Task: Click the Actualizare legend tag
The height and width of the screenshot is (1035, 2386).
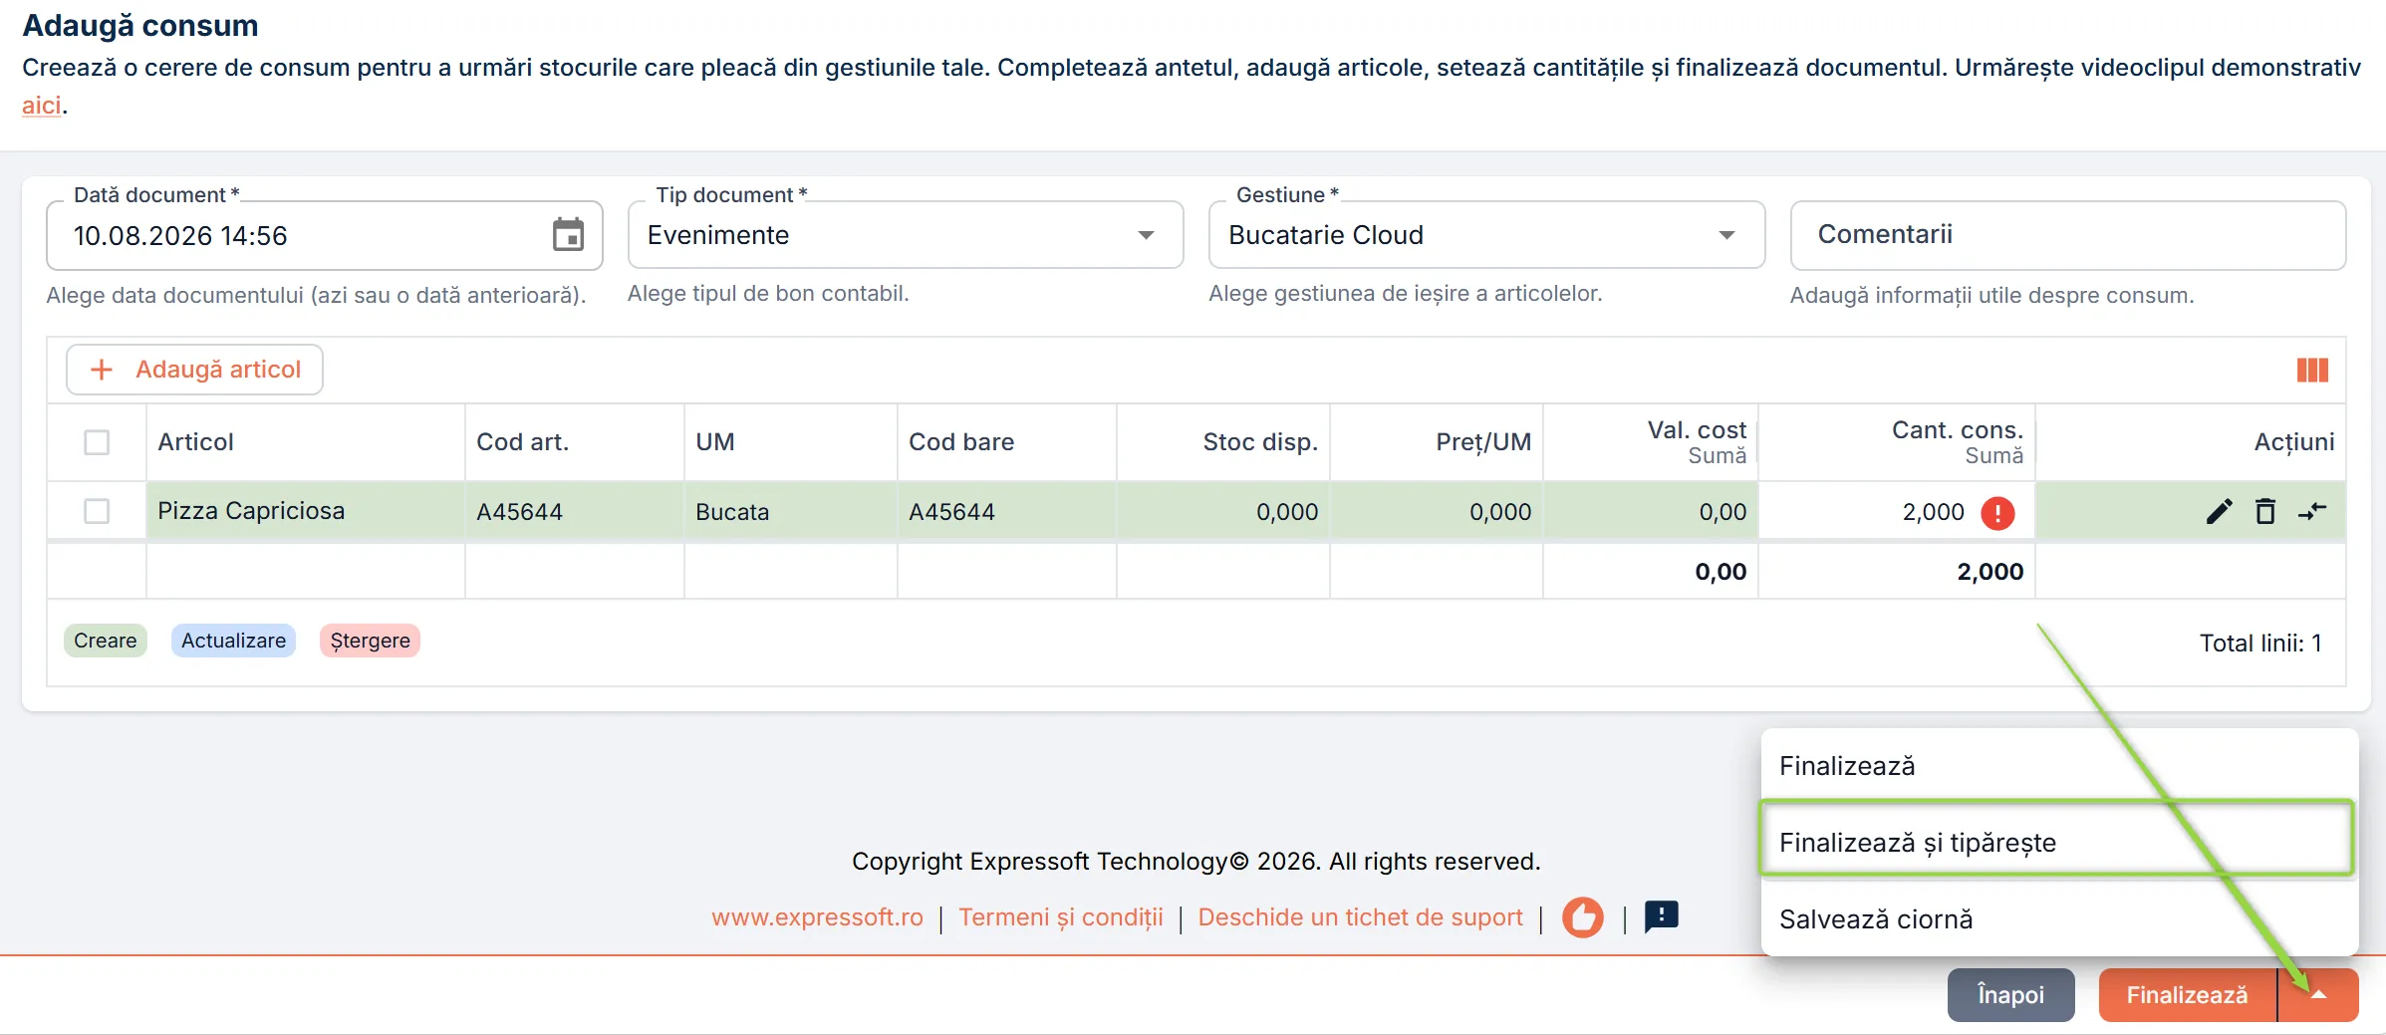Action: tap(233, 641)
